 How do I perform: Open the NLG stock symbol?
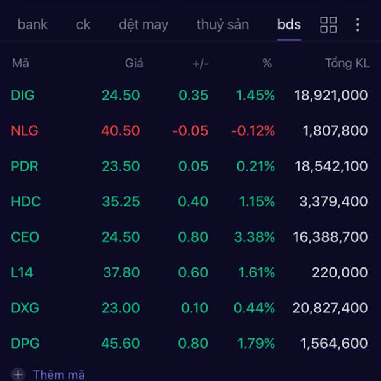tap(25, 131)
